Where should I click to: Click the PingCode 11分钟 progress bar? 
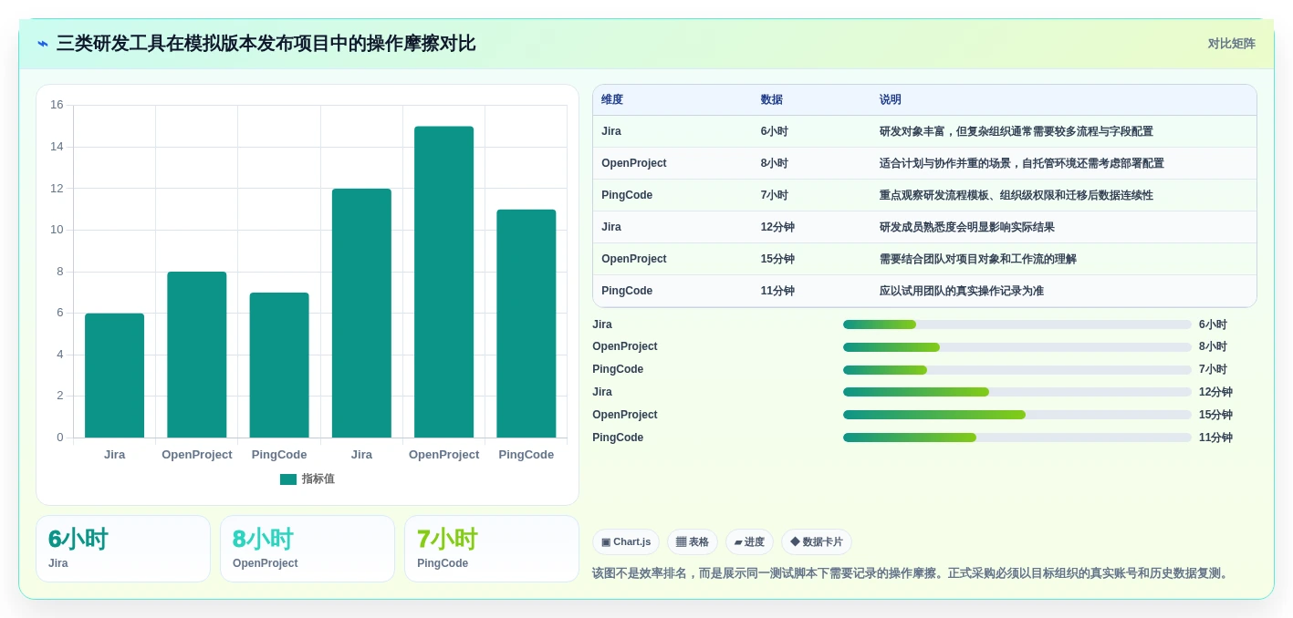[1017, 438]
